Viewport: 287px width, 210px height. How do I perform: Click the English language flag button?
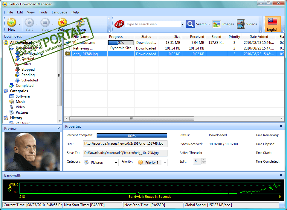click(x=273, y=24)
